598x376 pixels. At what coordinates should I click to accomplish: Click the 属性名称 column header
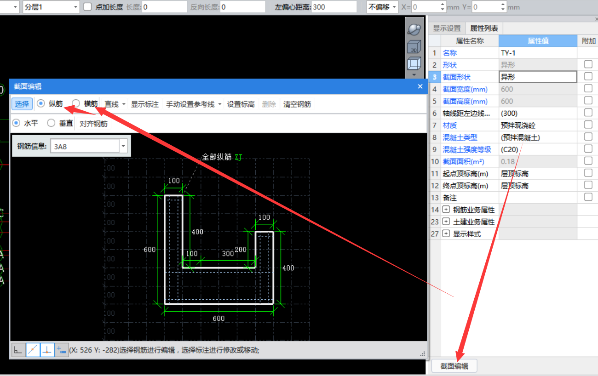[470, 40]
